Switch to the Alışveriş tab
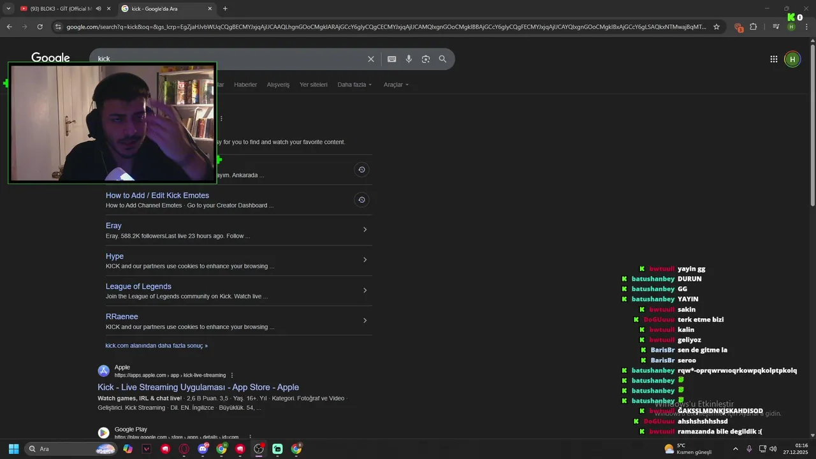 (x=278, y=85)
